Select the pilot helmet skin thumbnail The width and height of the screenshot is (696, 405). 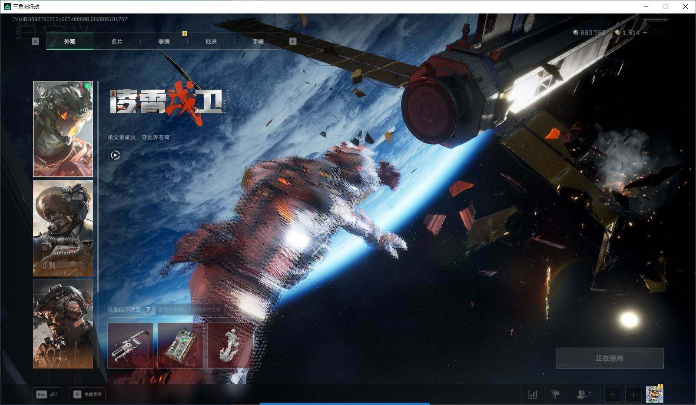tap(63, 228)
